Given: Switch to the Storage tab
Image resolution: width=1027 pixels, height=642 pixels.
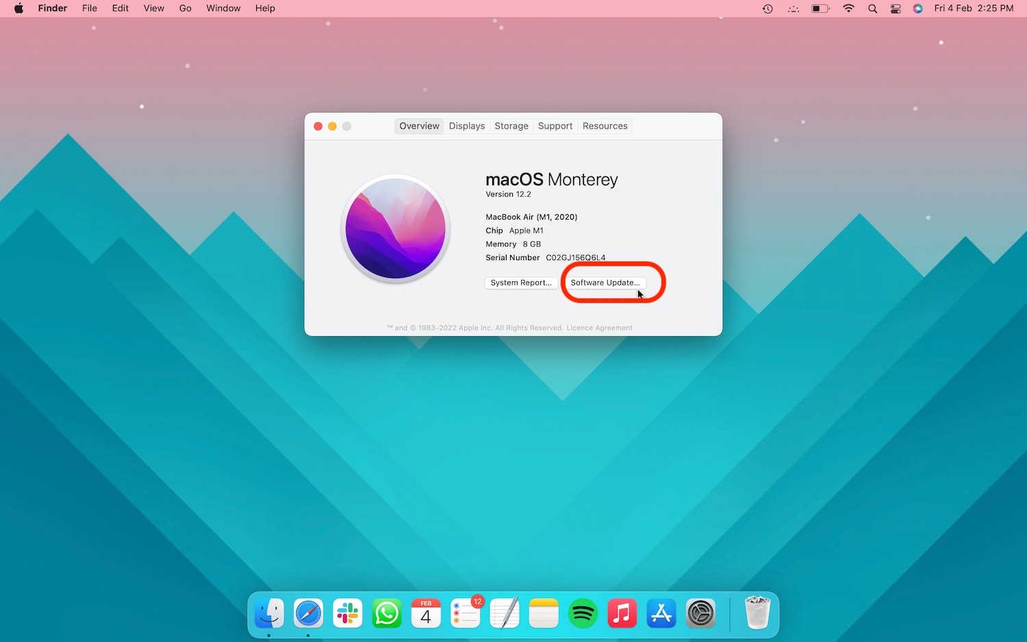Looking at the screenshot, I should [511, 126].
